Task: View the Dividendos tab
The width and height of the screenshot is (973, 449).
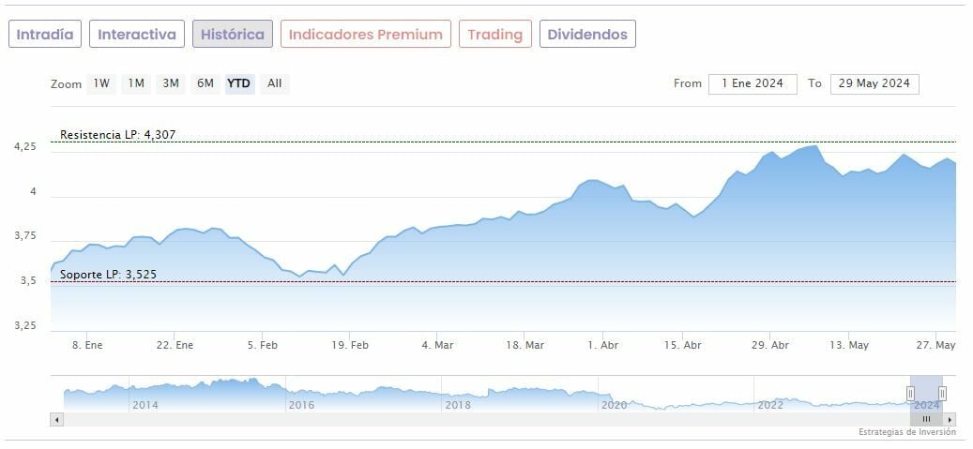Action: pyautogui.click(x=587, y=35)
